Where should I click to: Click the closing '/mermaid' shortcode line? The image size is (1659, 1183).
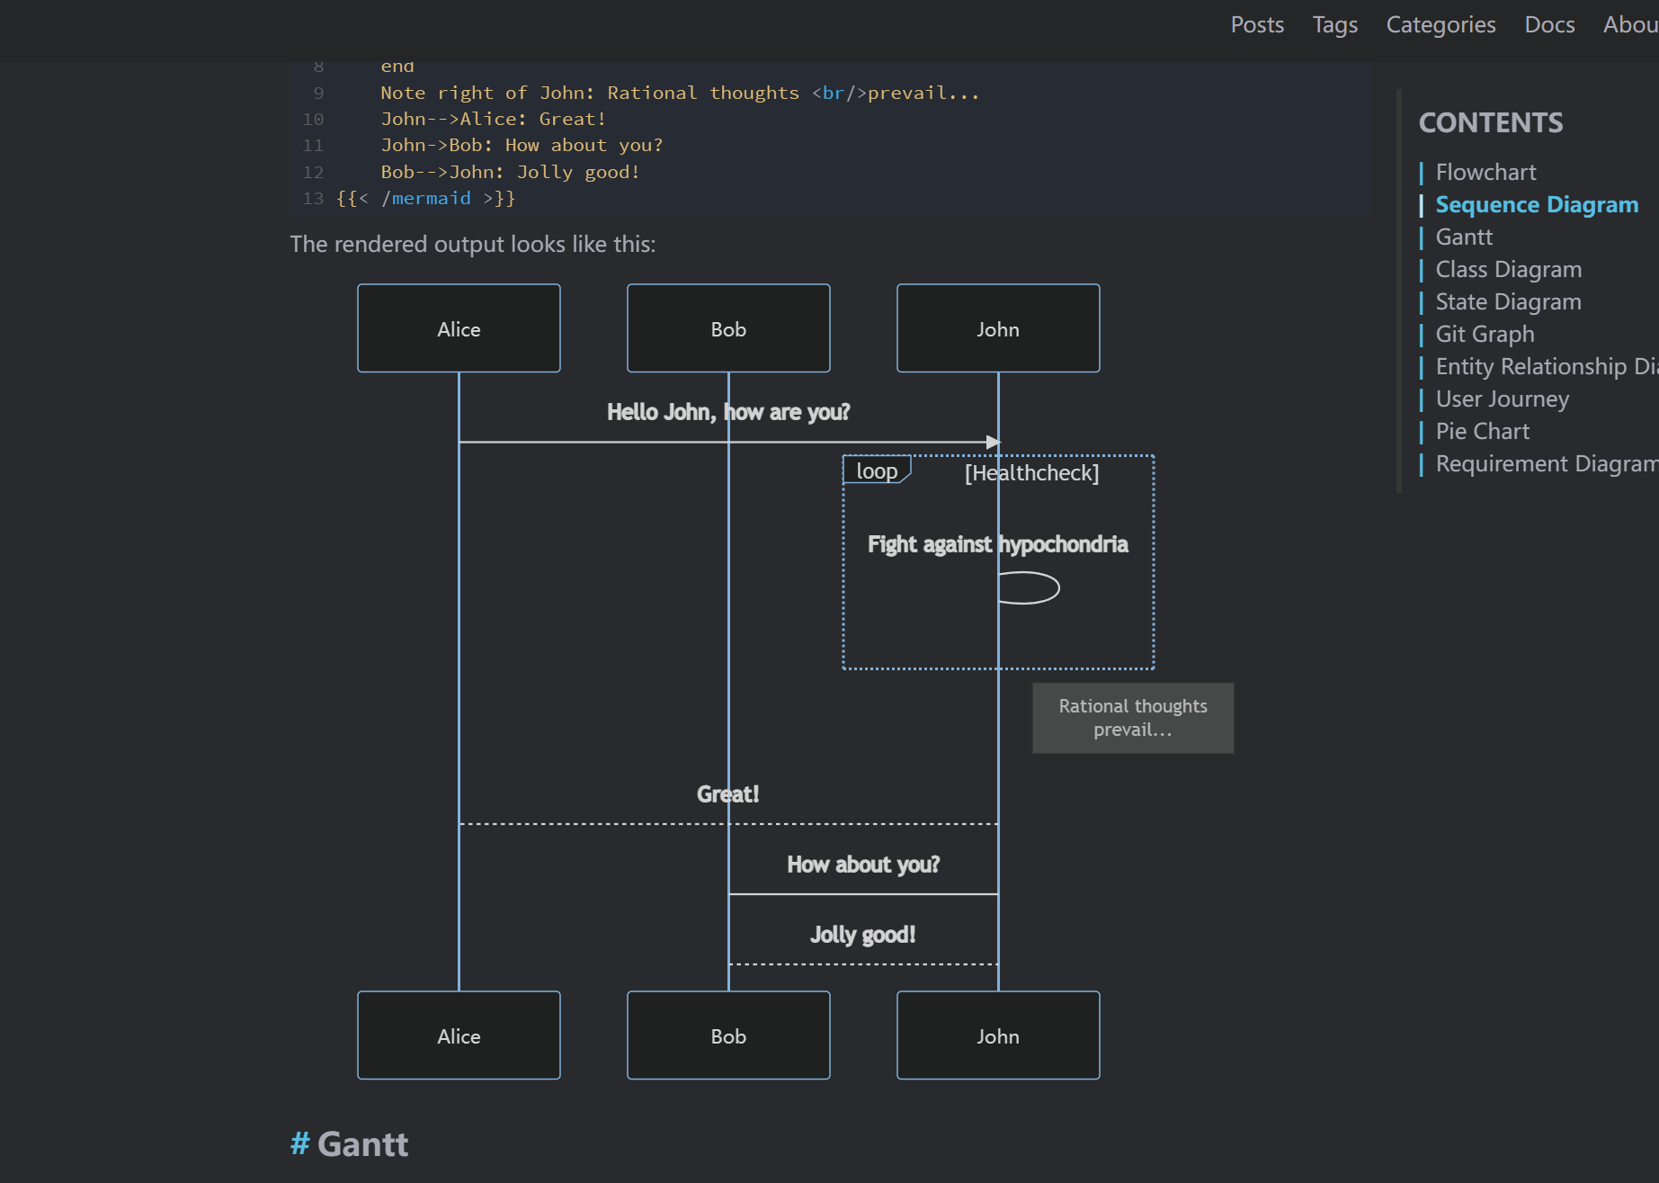425,198
